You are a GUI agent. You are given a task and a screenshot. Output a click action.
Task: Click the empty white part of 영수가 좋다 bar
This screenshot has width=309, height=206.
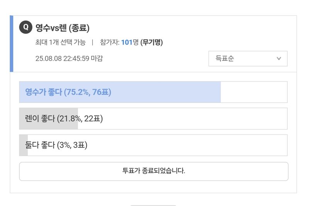[254, 92]
